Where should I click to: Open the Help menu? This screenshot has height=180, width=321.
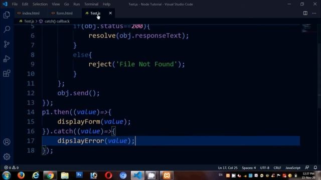106,4
